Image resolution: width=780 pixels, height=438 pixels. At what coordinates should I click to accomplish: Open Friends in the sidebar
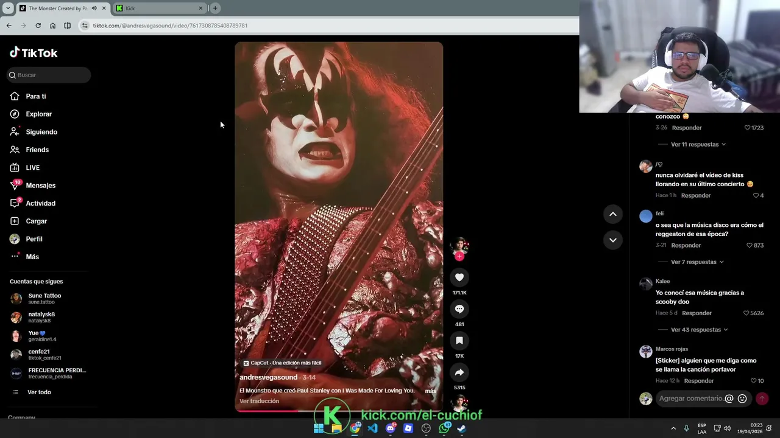[x=37, y=150]
